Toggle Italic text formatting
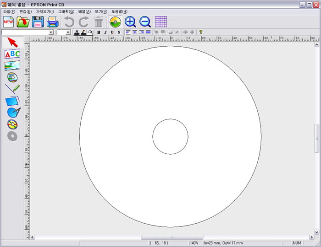Viewport: 321px width, 247px height. click(105, 32)
